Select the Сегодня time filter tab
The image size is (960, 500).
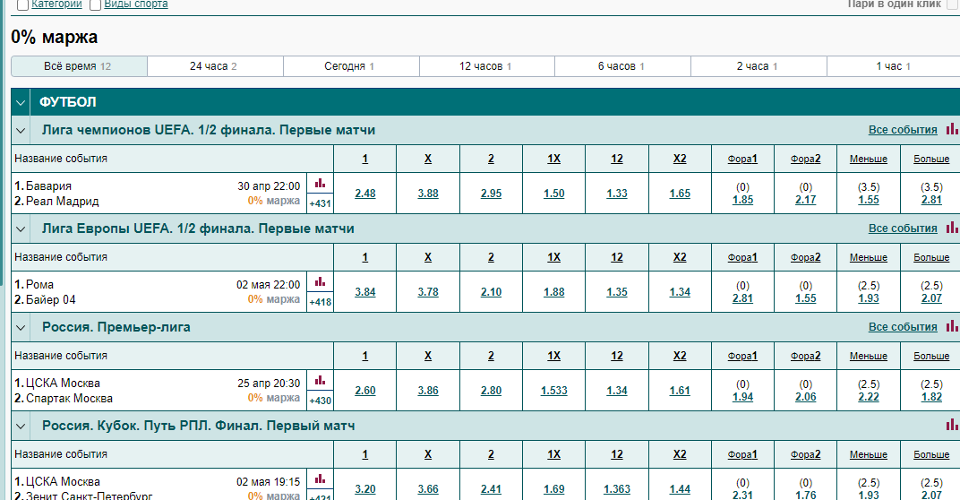(x=350, y=66)
